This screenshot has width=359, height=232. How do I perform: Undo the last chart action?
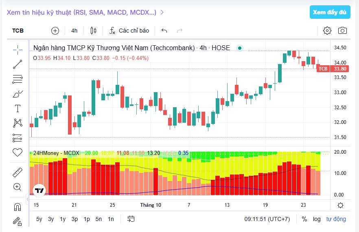point(164,31)
